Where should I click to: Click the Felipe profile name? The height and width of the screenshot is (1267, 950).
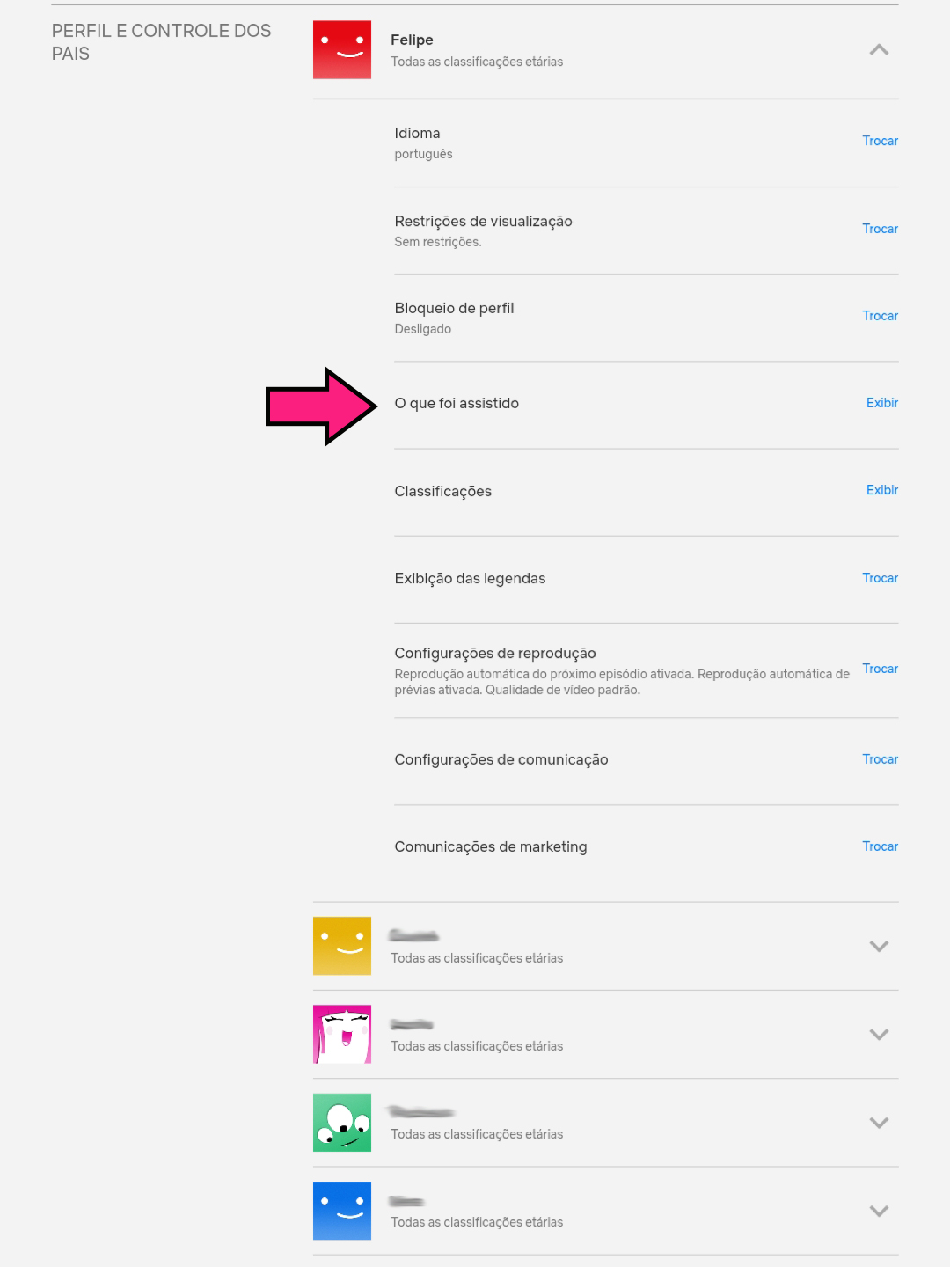pyautogui.click(x=412, y=40)
